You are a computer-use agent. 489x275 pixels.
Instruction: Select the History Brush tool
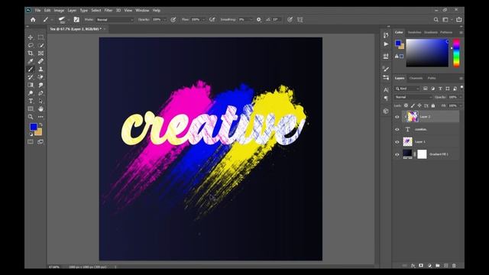pyautogui.click(x=31, y=77)
